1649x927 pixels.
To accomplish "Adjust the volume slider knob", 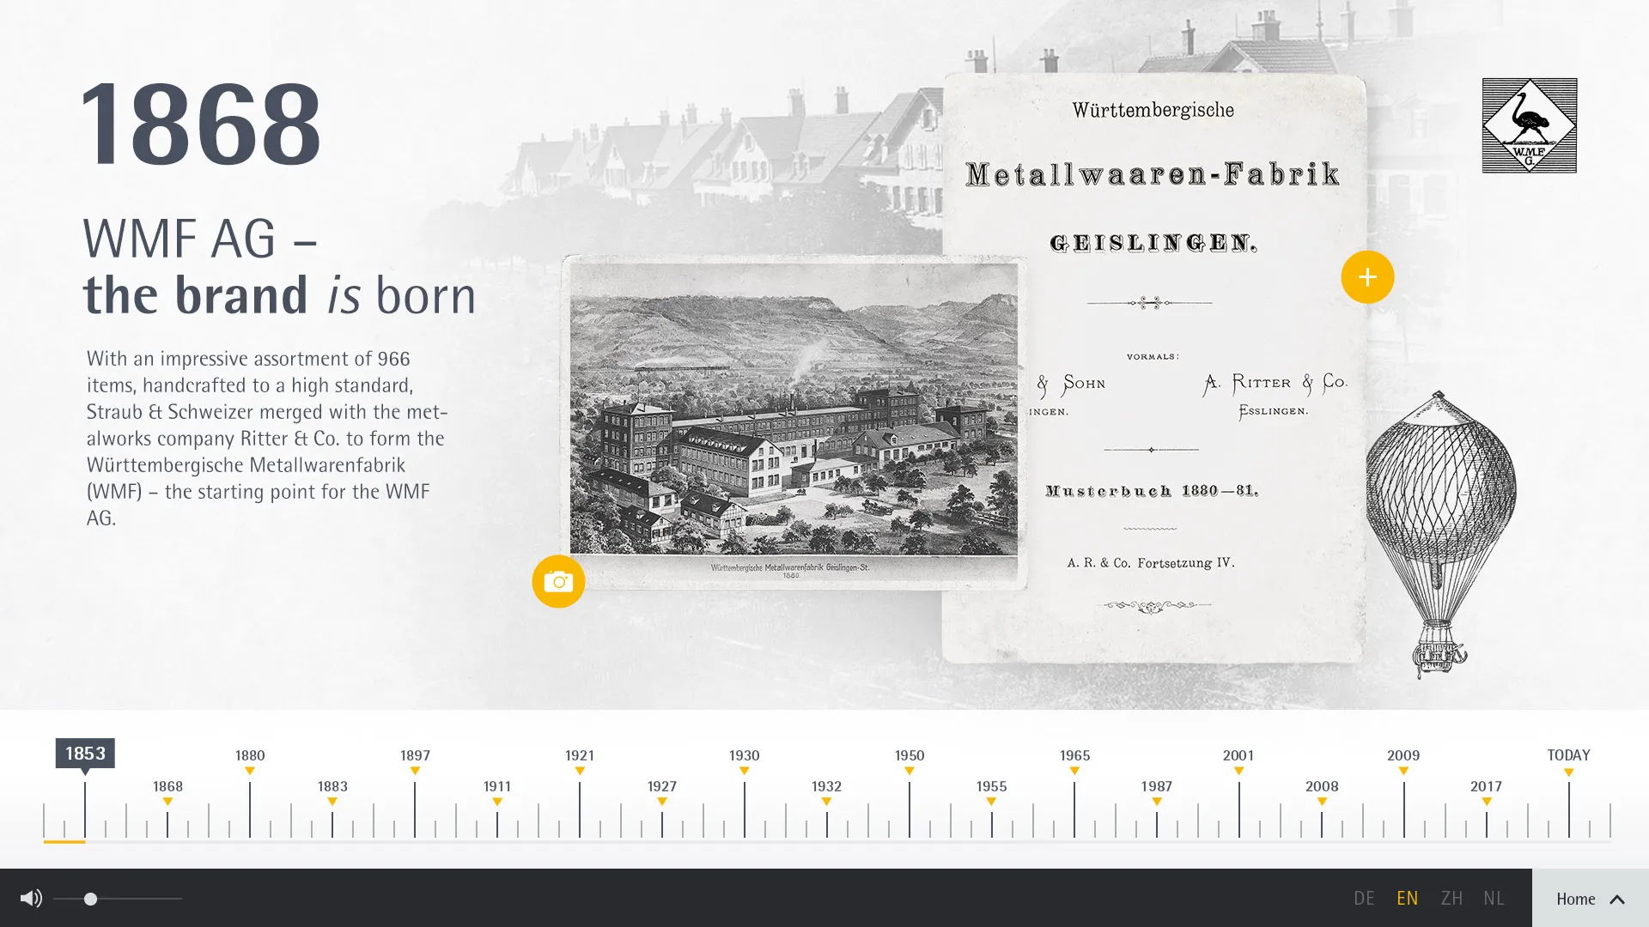I will (90, 899).
